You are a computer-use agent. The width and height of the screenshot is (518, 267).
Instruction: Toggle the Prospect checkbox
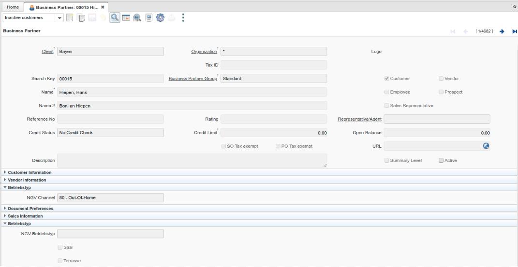(x=441, y=92)
